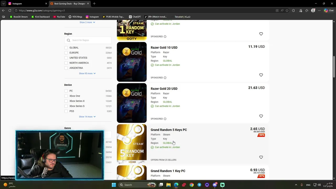
Task: Expand Show 2 more filter options
Action: (x=87, y=22)
